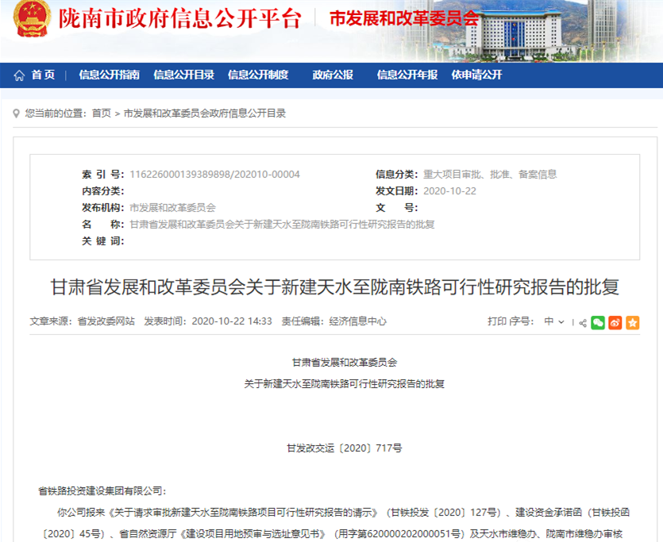Viewport: 663px width, 542px height.
Task: Go to 信息公开制度 section
Action: (x=258, y=75)
